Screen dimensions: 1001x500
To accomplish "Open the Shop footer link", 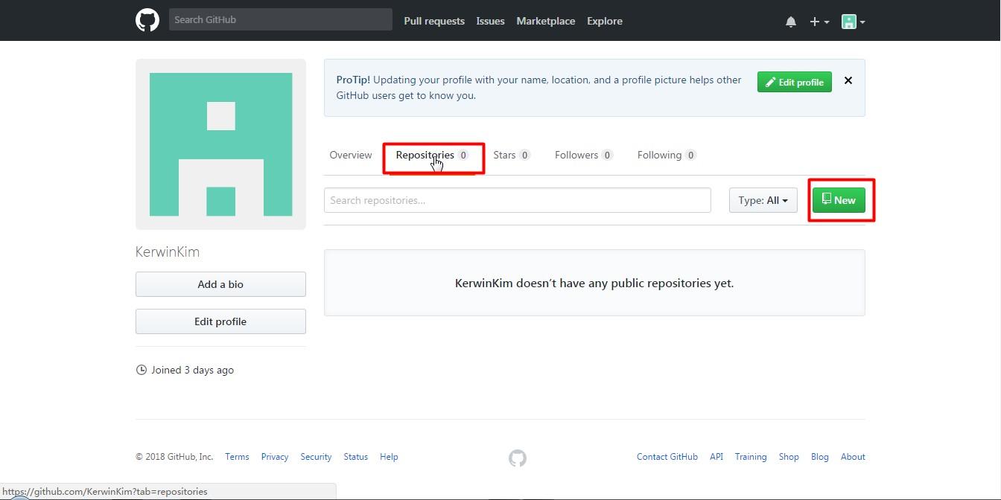I will [789, 457].
